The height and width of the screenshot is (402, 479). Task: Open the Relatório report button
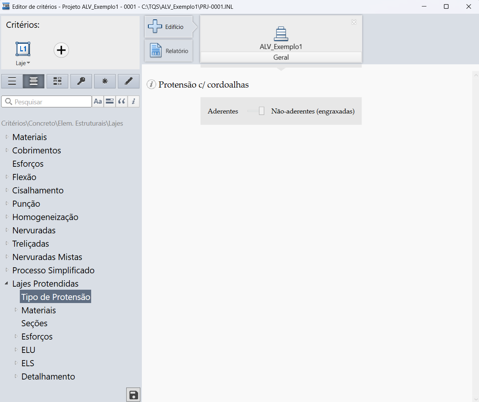(169, 51)
